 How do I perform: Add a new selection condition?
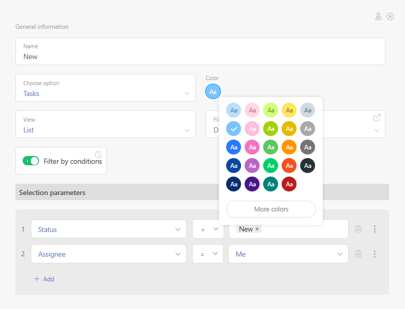pyautogui.click(x=44, y=279)
